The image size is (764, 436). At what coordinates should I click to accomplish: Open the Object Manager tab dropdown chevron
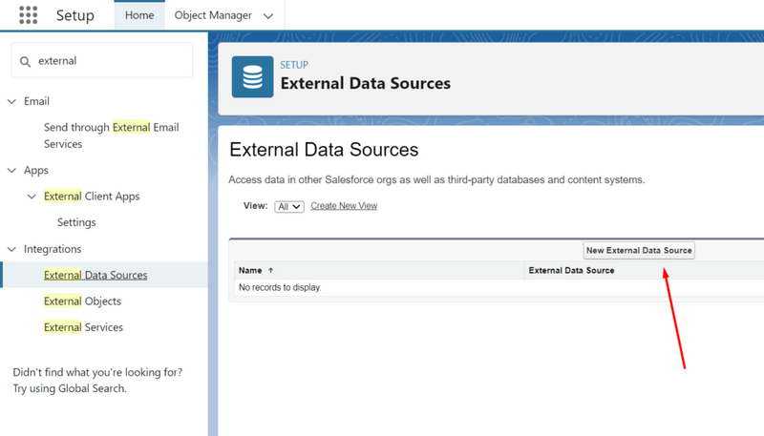point(268,16)
